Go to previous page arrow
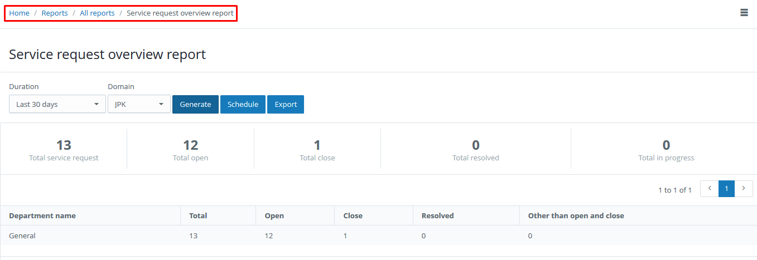The width and height of the screenshot is (757, 260). (x=710, y=189)
